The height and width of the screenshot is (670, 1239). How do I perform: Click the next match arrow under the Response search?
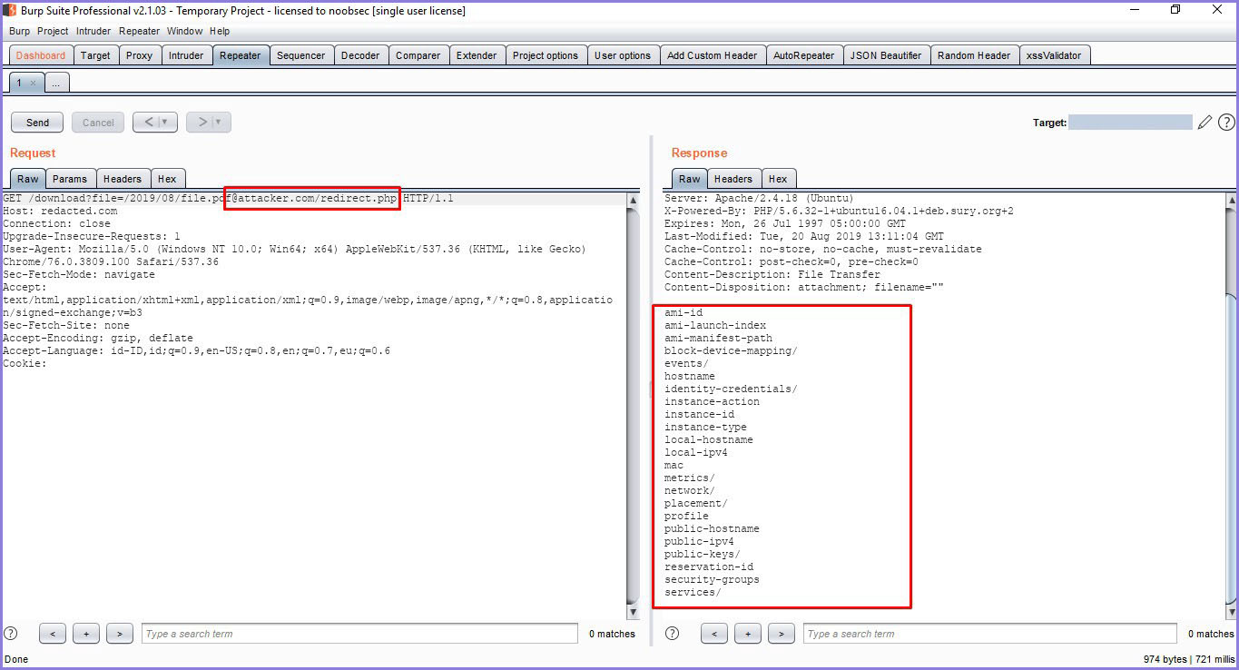point(782,633)
